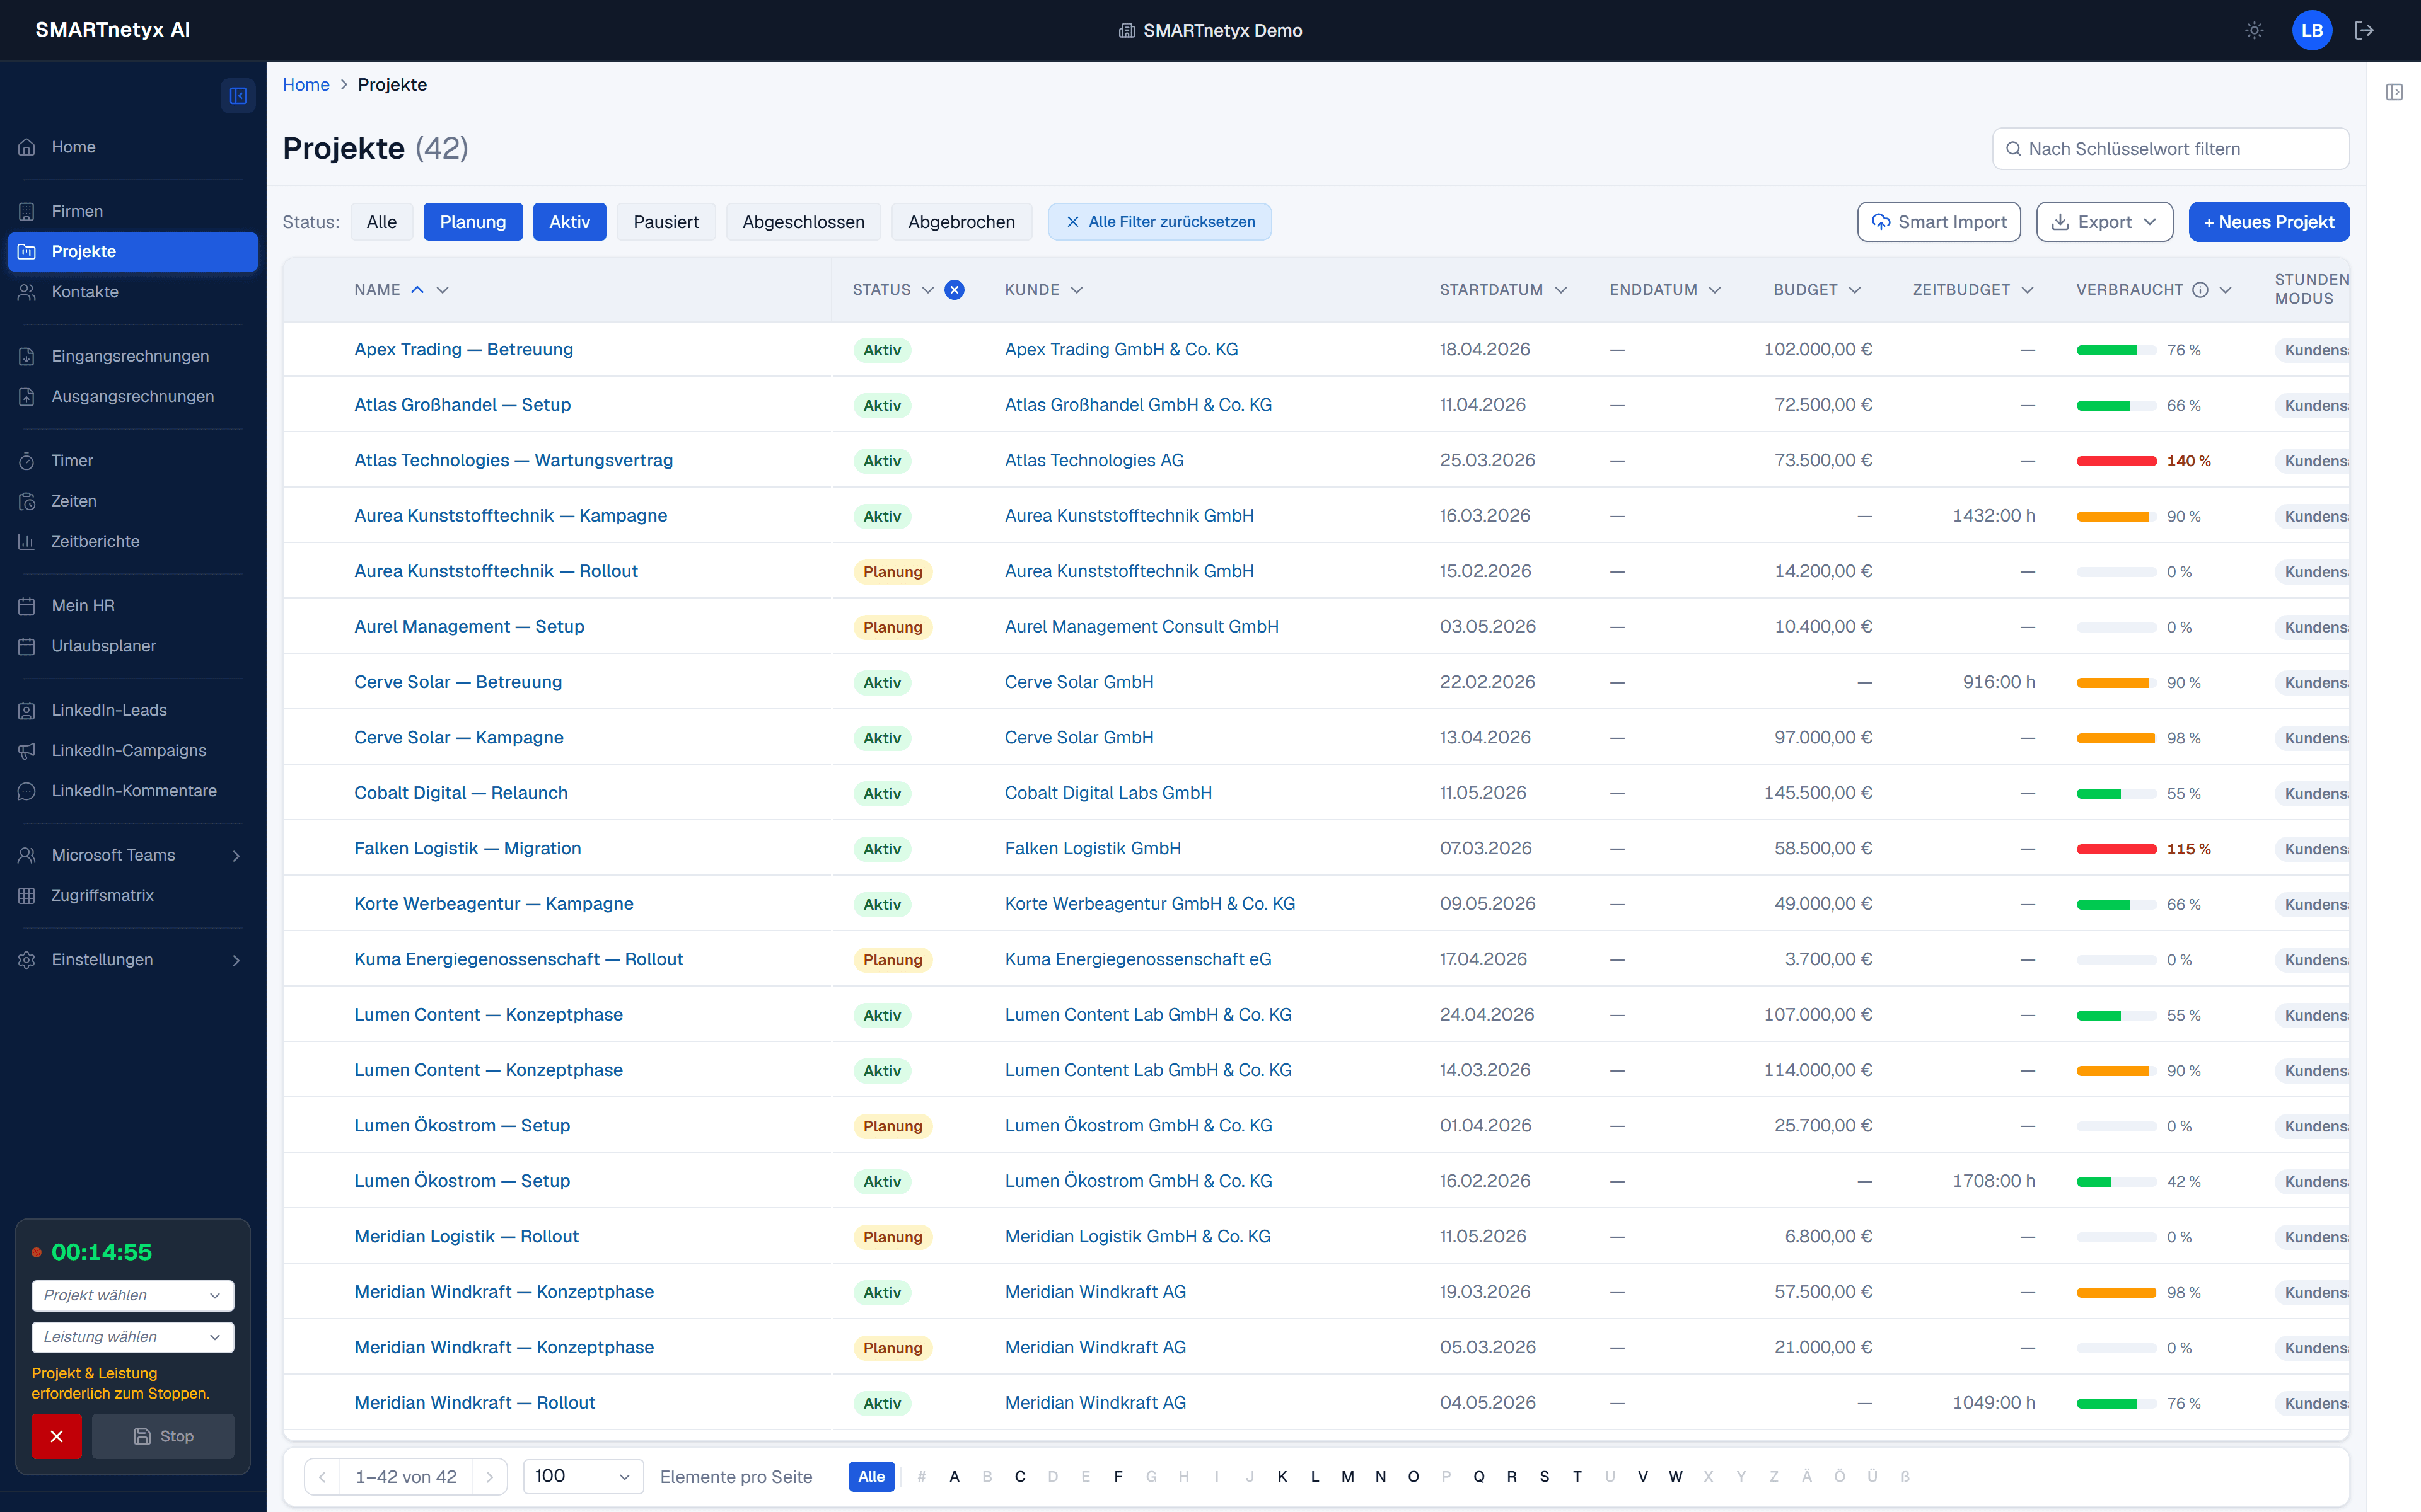This screenshot has width=2421, height=1512.
Task: Open Home via the sidebar house icon
Action: 27,147
